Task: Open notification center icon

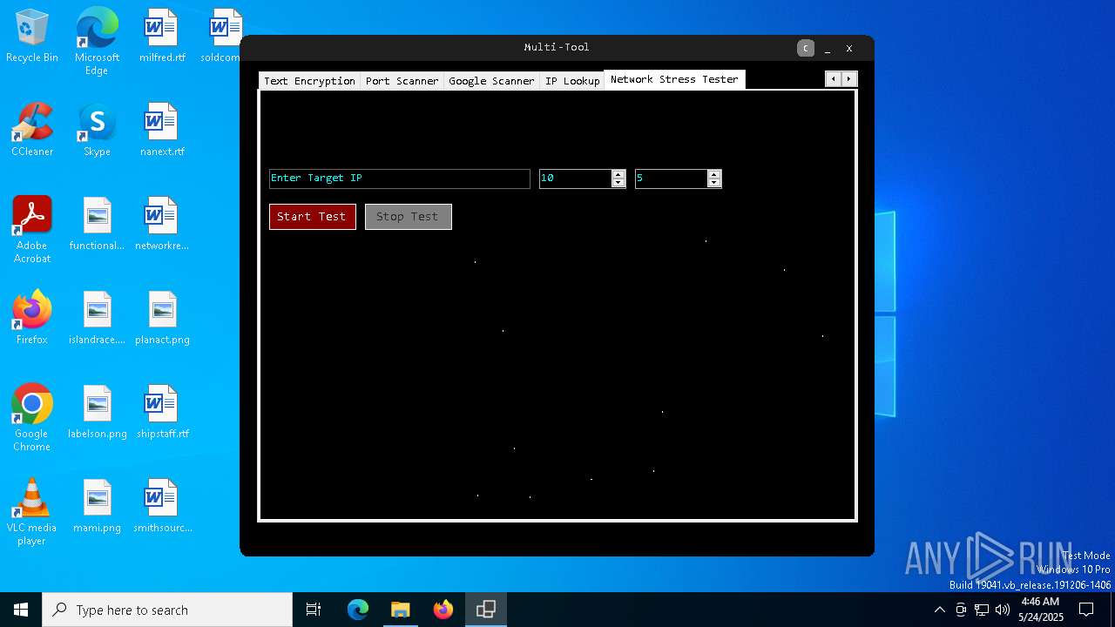Action: pyautogui.click(x=1086, y=610)
